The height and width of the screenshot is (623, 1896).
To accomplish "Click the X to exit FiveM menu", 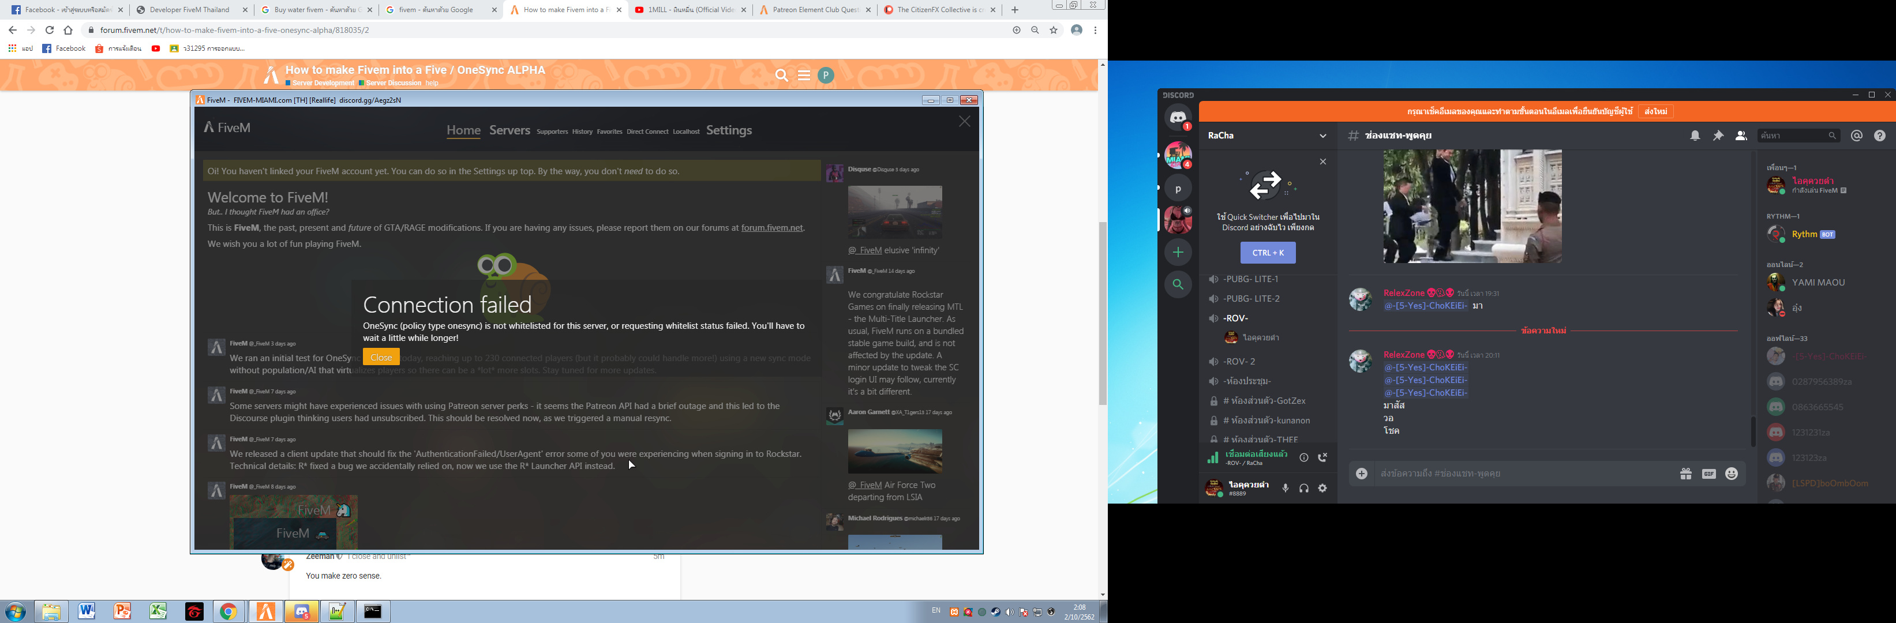I will 964,121.
